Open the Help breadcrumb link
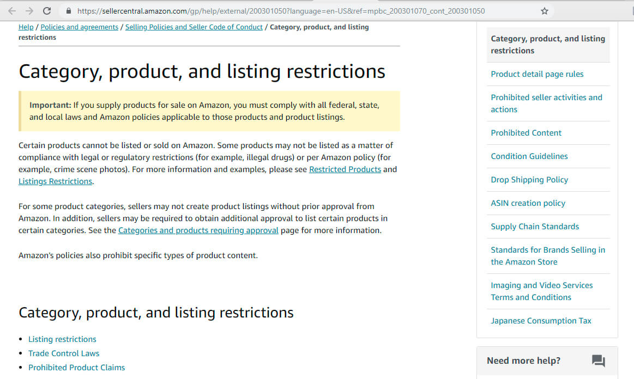The width and height of the screenshot is (634, 379). coord(26,27)
